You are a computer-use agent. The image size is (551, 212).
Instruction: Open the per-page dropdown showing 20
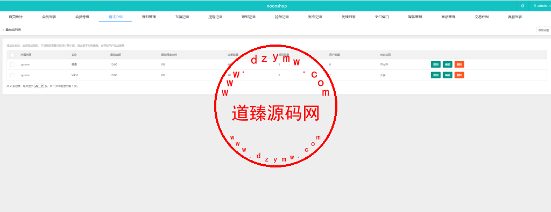click(x=39, y=86)
